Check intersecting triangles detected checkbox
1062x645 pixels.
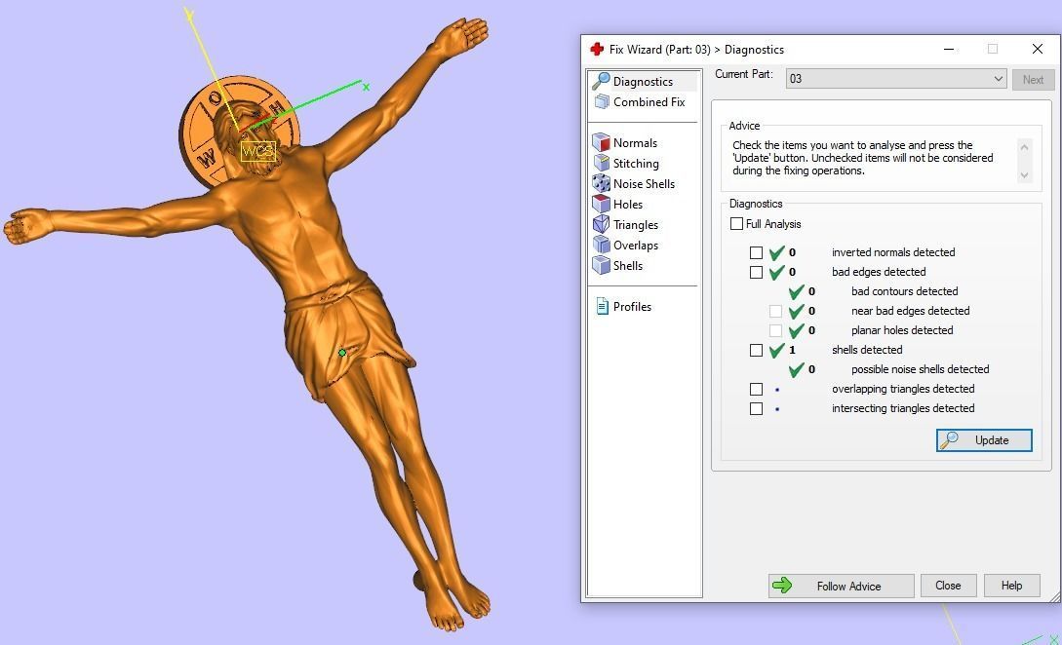pos(757,409)
